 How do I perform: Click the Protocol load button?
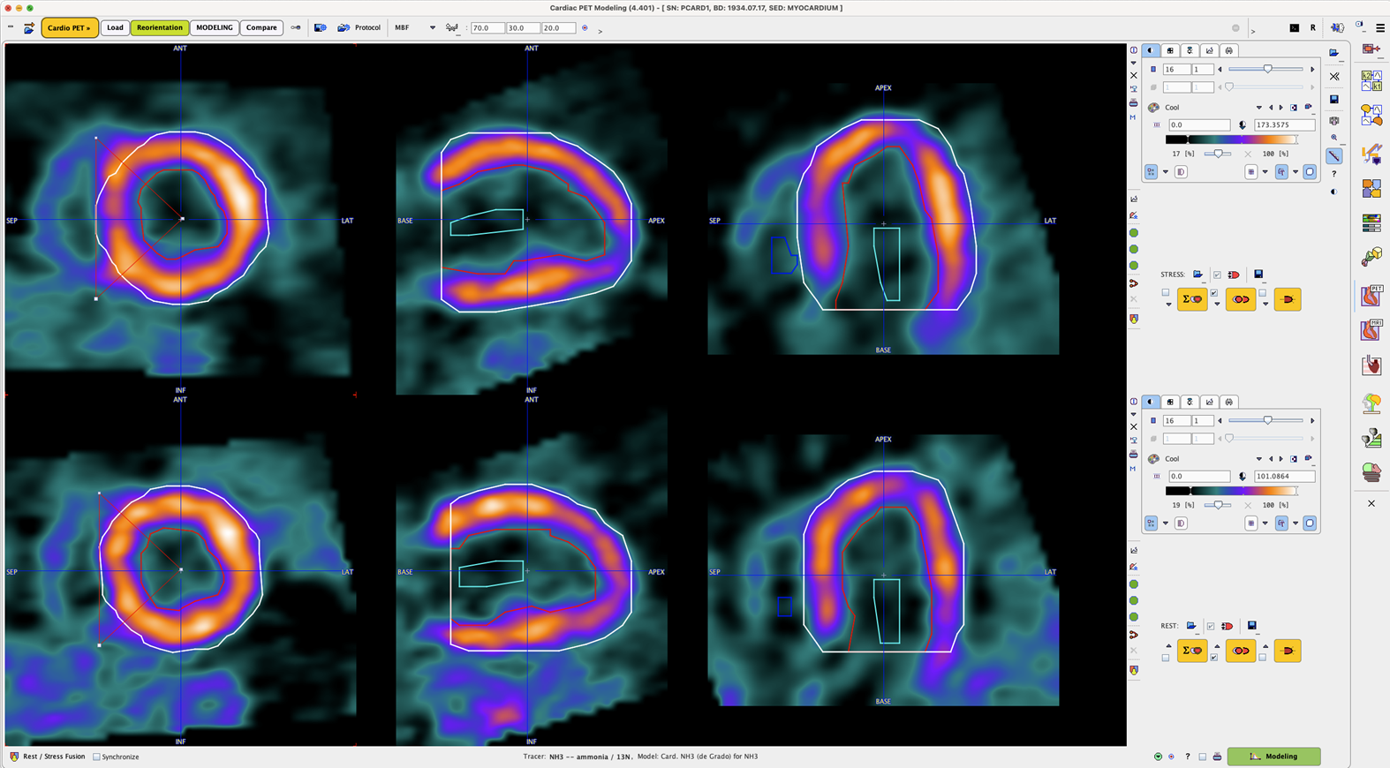(x=344, y=27)
